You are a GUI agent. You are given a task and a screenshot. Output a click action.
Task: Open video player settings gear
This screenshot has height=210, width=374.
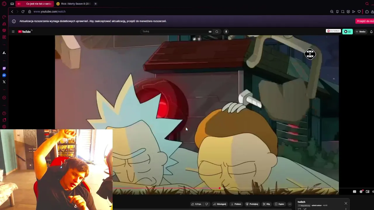[361, 192]
